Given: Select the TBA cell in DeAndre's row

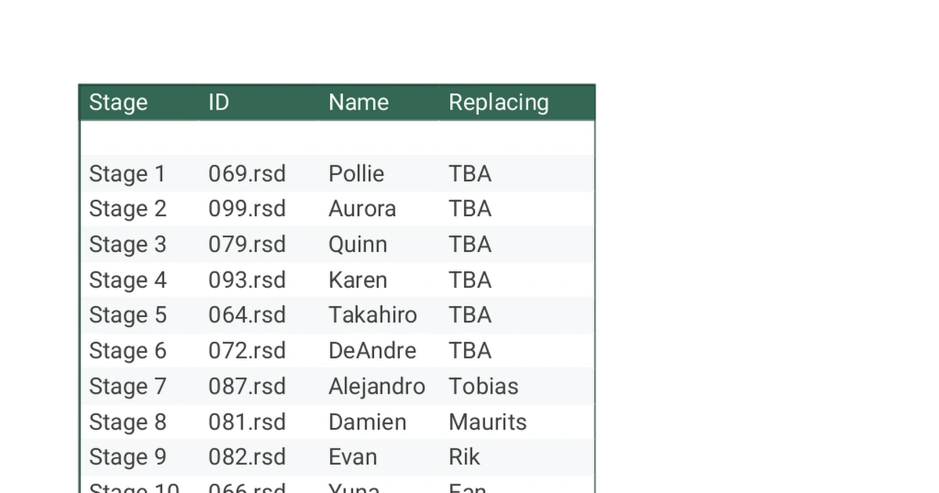Looking at the screenshot, I should [470, 351].
